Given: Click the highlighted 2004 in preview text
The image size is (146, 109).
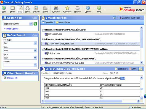Looking at the screenshot, I should point(123,78).
